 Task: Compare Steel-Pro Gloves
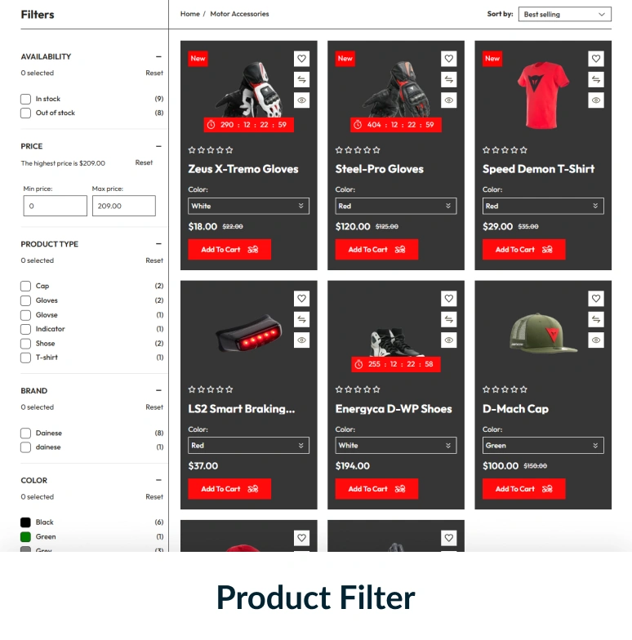(x=449, y=80)
